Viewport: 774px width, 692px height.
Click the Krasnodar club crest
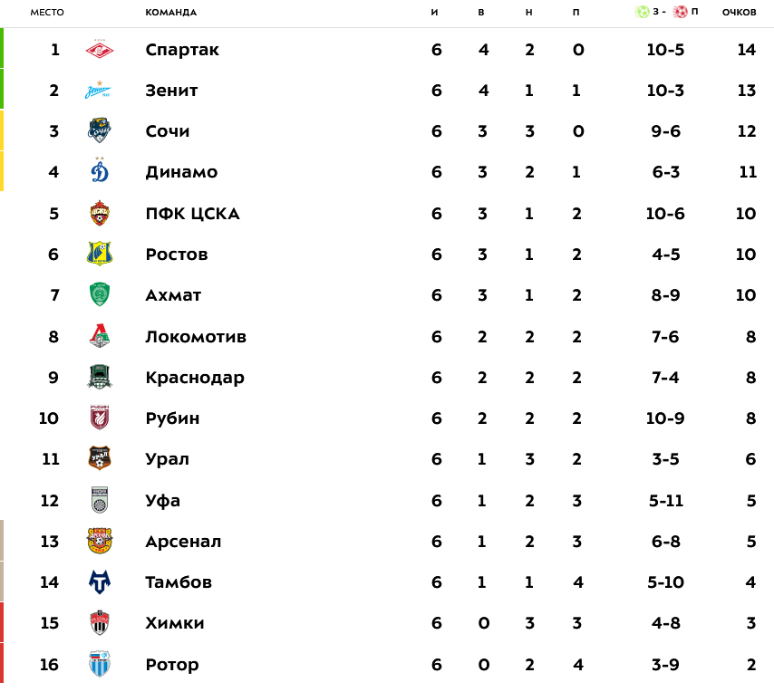tap(99, 377)
